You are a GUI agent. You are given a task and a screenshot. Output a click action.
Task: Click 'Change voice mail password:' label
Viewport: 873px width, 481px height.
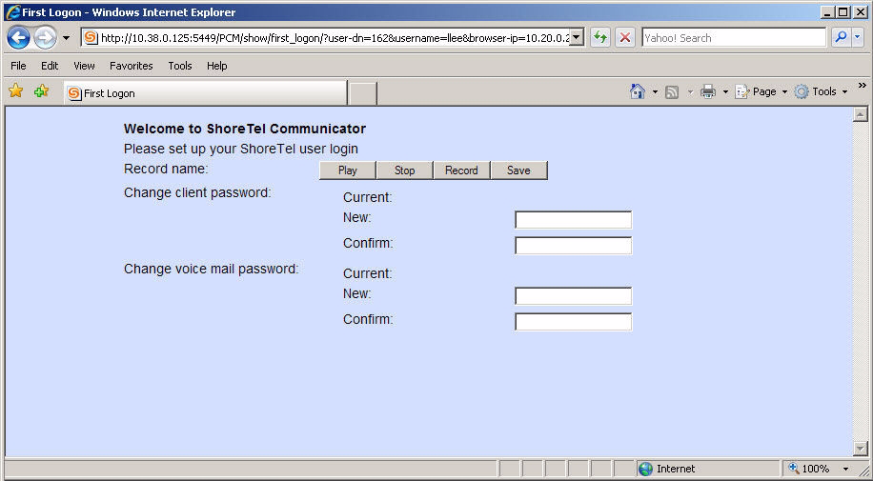tap(211, 269)
